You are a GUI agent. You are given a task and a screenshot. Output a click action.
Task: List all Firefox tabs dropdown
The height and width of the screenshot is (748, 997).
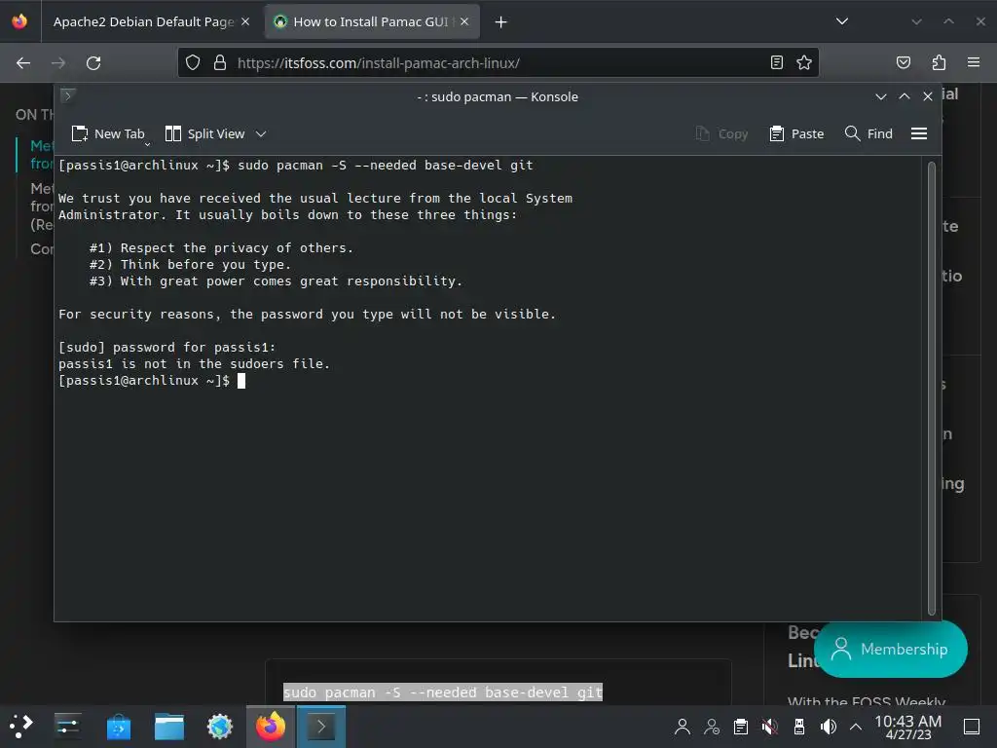(x=842, y=21)
